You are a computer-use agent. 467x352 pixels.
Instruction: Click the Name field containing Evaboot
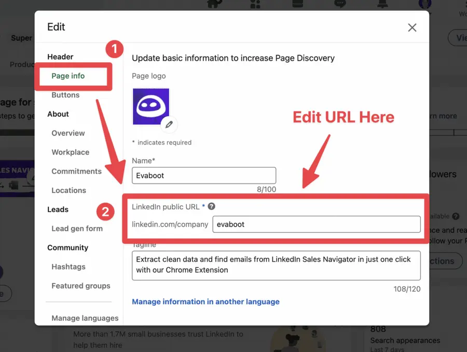pyautogui.click(x=204, y=175)
